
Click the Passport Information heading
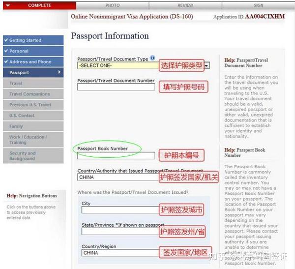coord(110,36)
